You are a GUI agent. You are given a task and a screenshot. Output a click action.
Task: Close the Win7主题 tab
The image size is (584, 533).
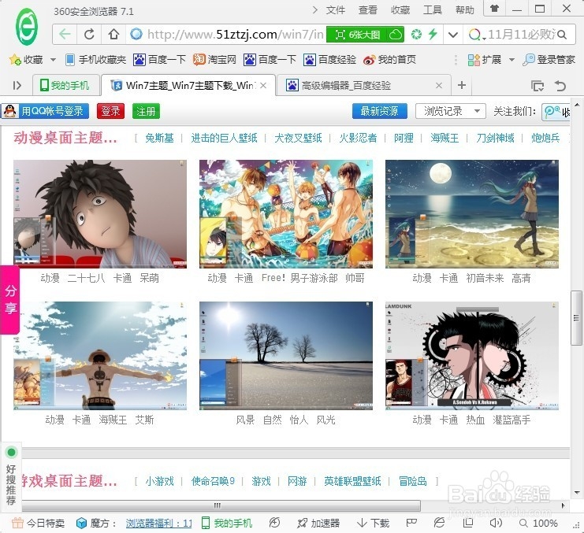coord(263,86)
